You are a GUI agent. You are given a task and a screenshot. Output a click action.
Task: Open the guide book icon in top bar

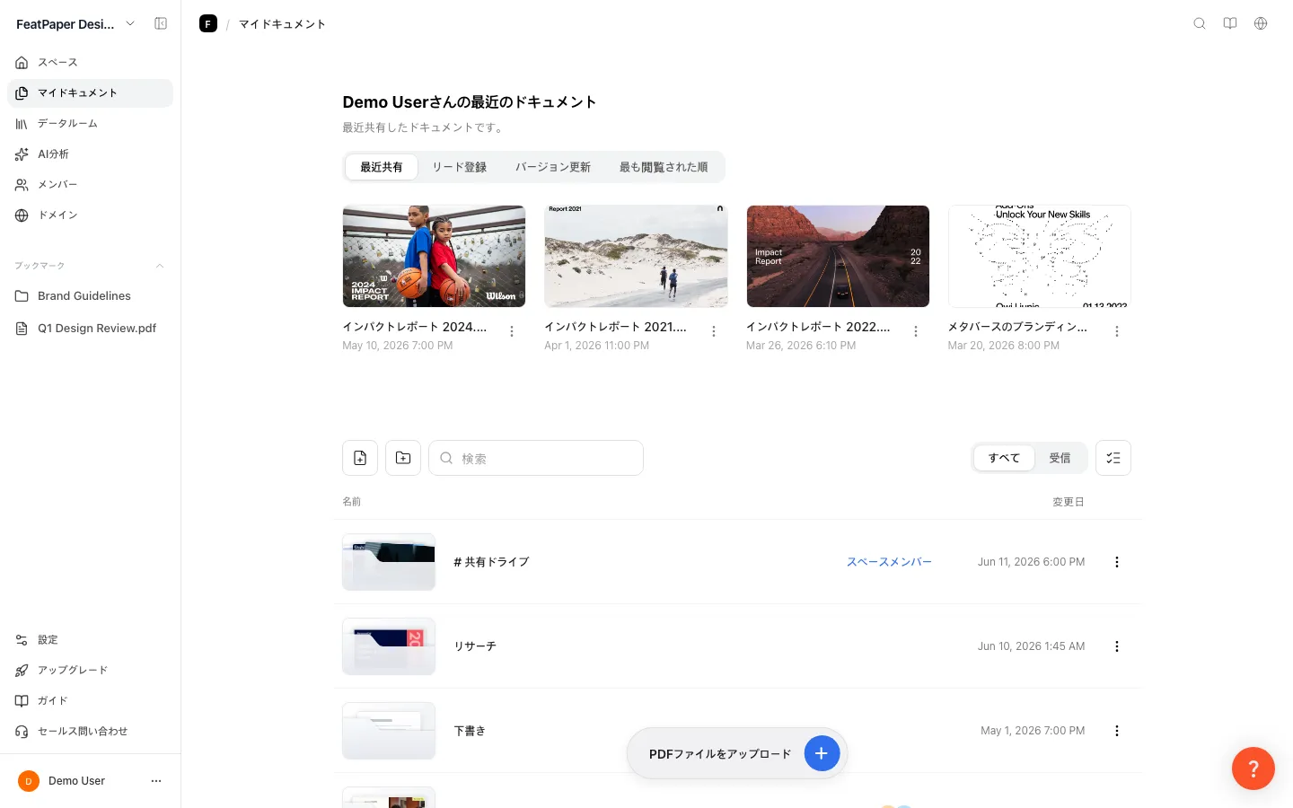click(1230, 24)
